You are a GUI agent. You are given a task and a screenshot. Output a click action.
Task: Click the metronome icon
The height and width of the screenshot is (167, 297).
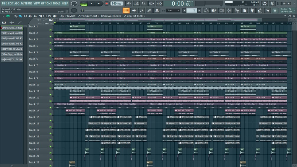(x=129, y=4)
